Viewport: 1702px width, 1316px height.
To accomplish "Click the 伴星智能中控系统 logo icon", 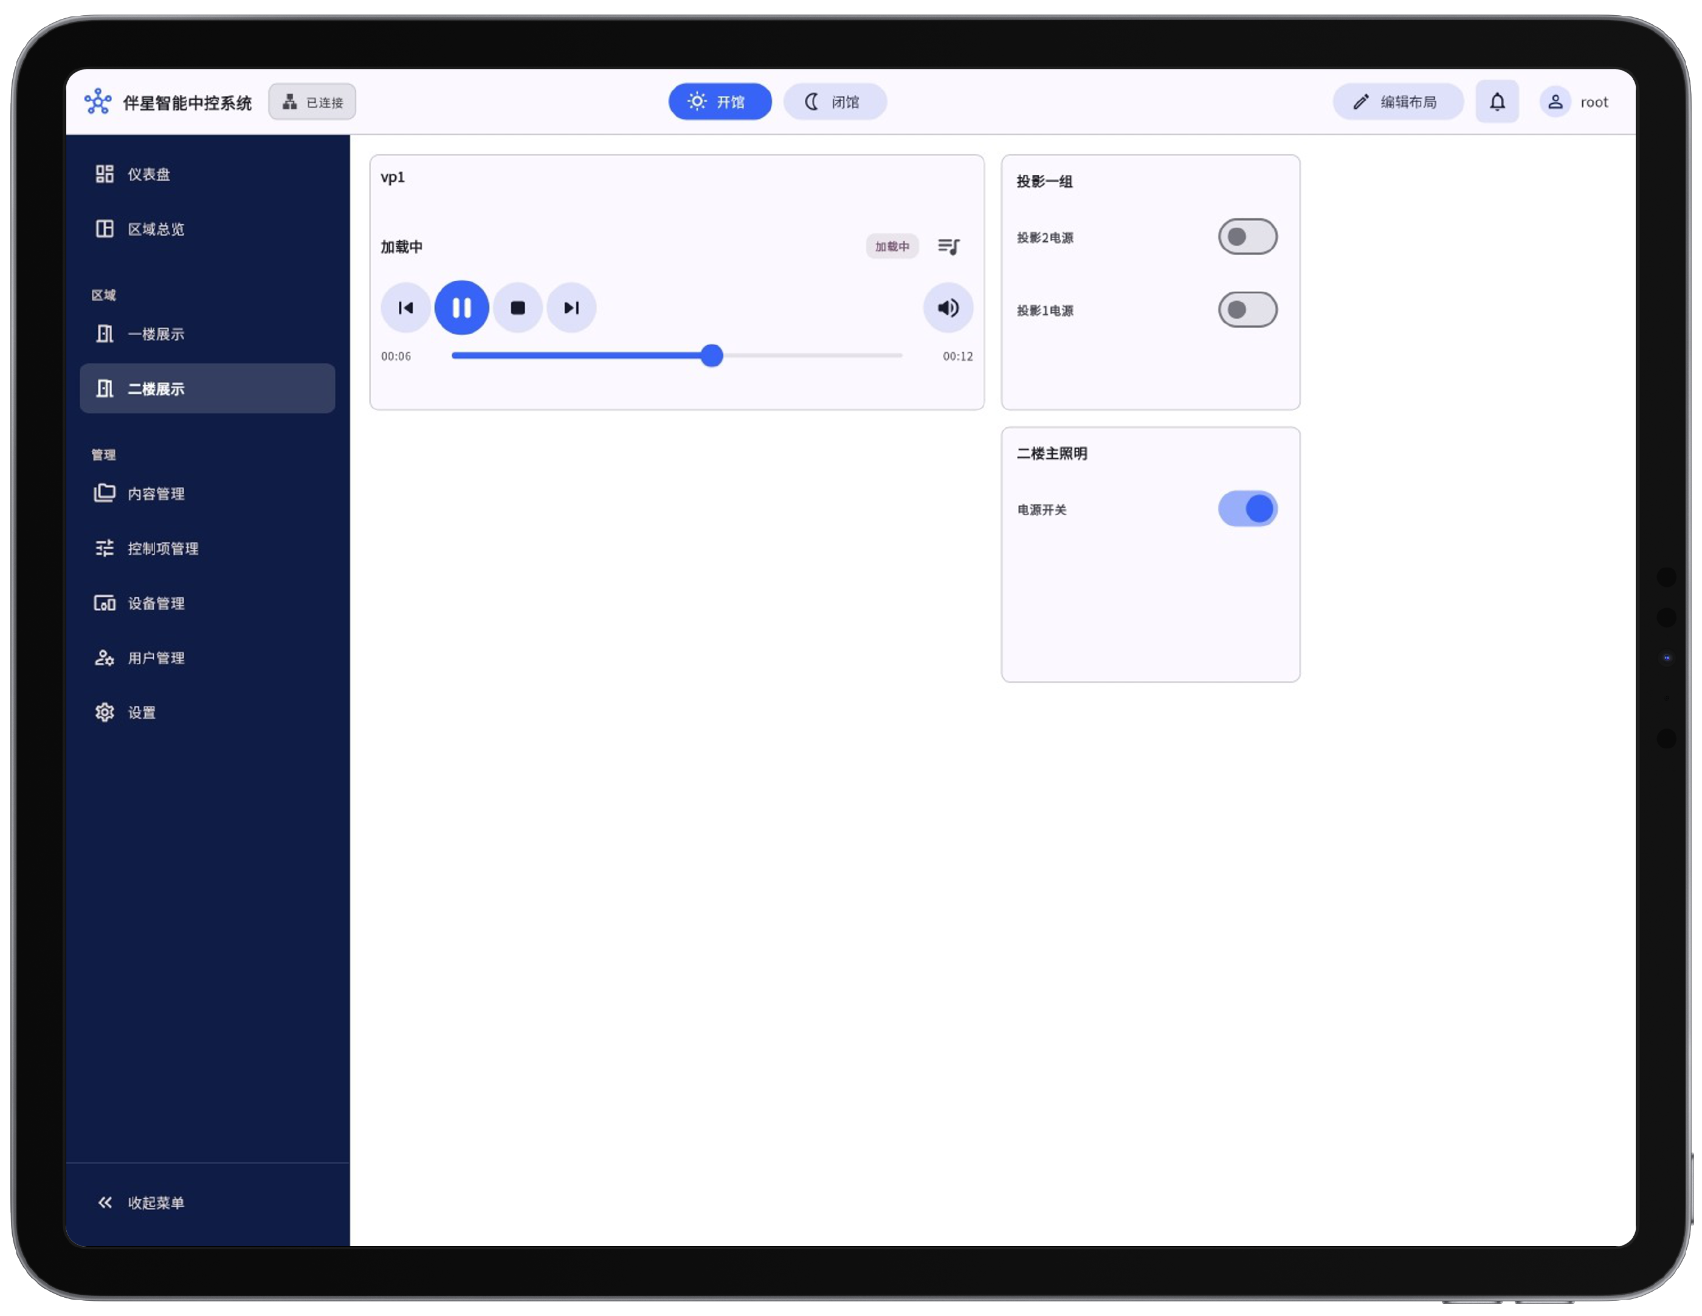I will (x=97, y=101).
